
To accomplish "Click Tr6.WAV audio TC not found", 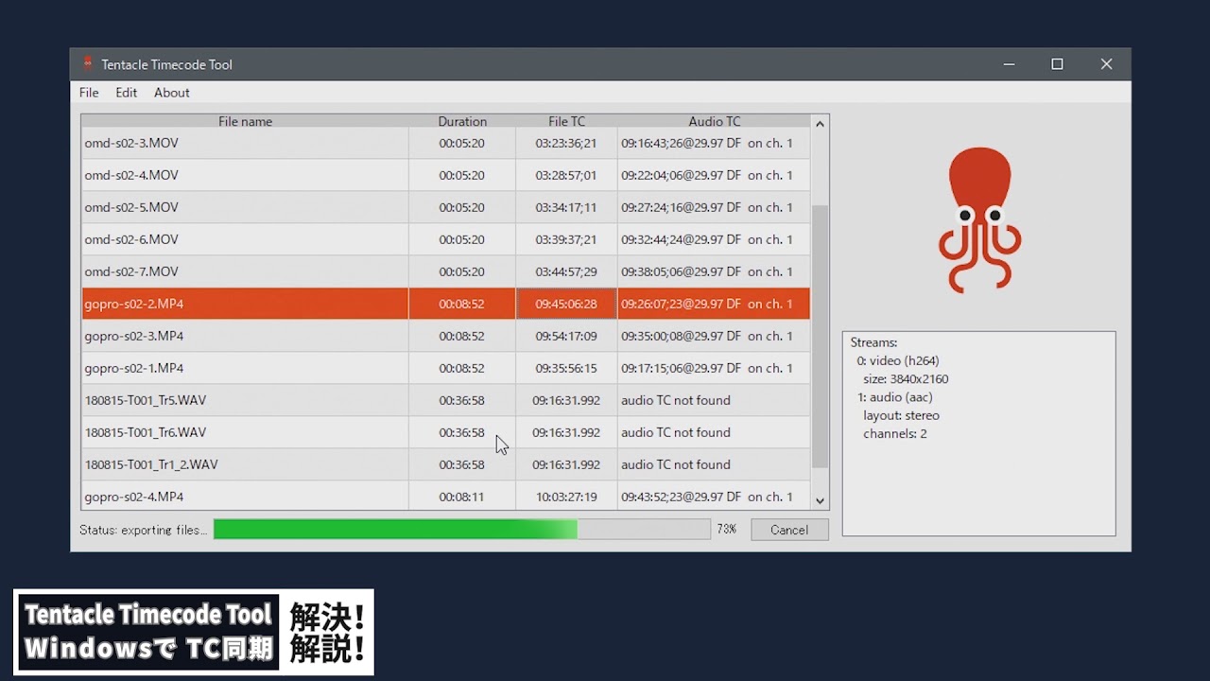I will [x=676, y=432].
